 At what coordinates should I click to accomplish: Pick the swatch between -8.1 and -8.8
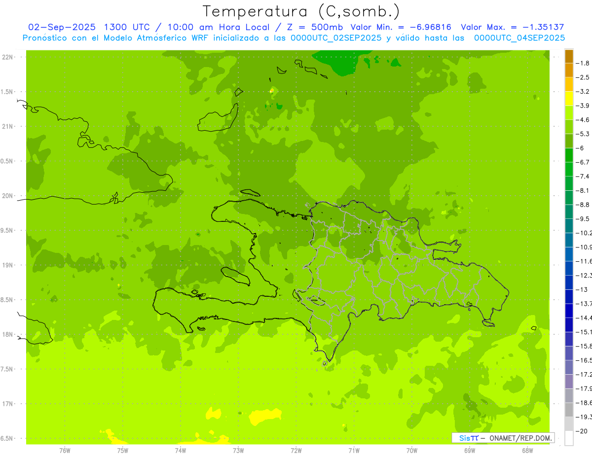pyautogui.click(x=569, y=198)
